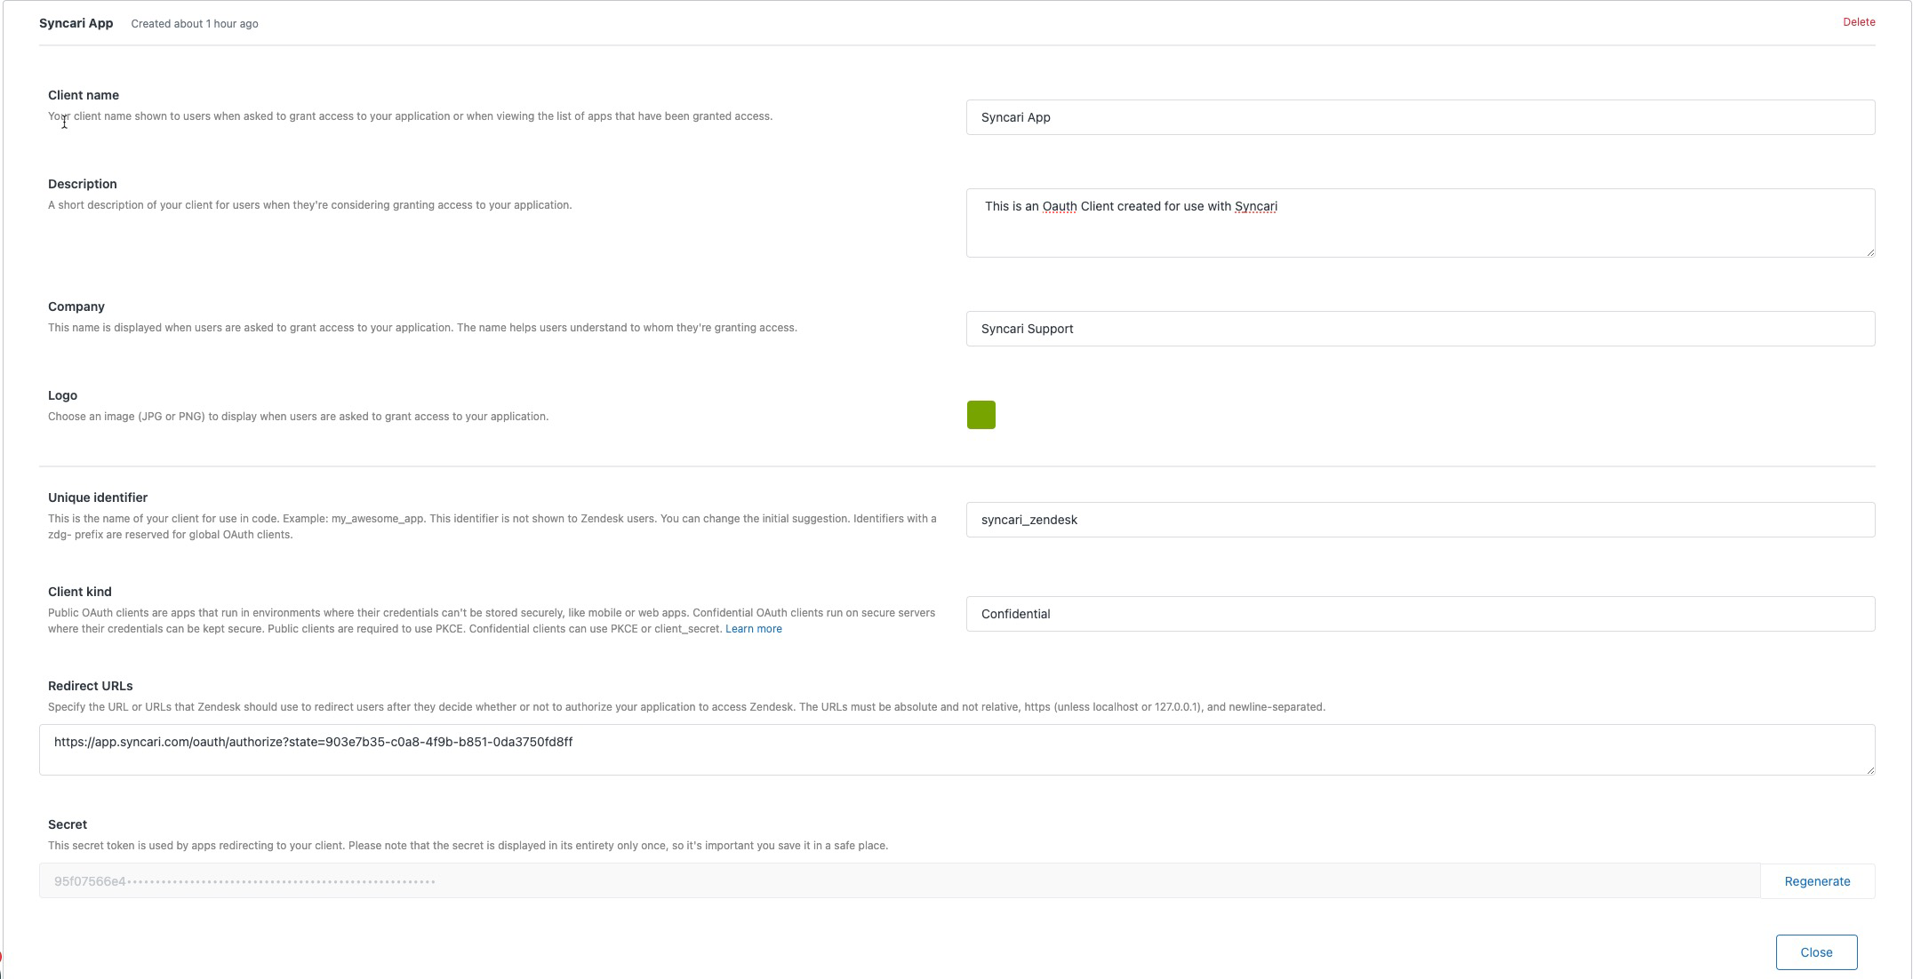This screenshot has width=1913, height=979.
Task: Click the green logo thumbnail
Action: coord(981,415)
